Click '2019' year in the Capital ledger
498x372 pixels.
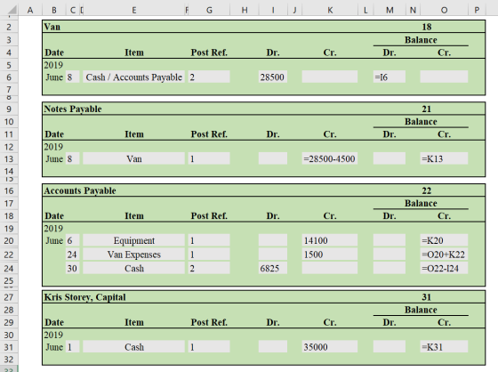[x=53, y=335]
